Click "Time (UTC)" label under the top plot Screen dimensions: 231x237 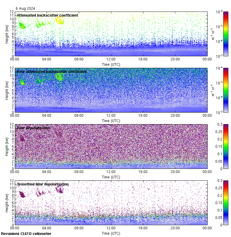(111, 64)
